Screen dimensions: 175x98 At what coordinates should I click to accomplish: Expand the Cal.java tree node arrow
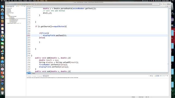pyautogui.click(x=10, y=19)
